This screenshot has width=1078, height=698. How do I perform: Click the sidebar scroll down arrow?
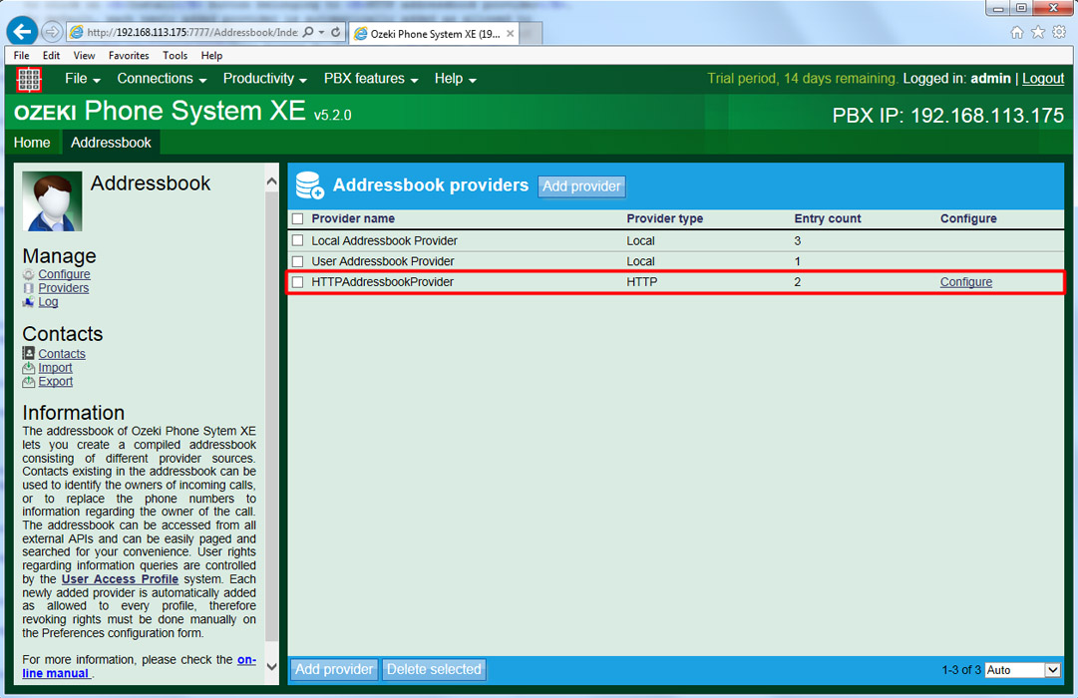pyautogui.click(x=271, y=666)
